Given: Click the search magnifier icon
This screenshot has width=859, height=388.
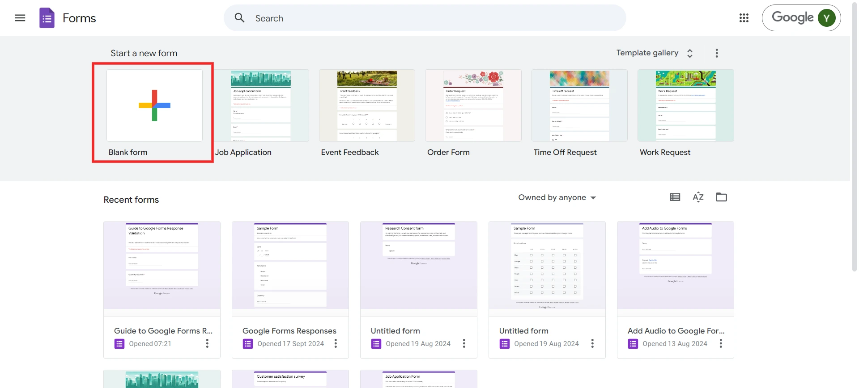Looking at the screenshot, I should [240, 18].
